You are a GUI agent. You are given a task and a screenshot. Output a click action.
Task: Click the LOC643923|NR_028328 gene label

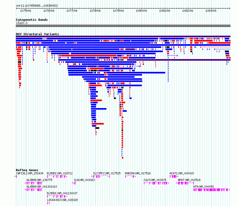click(x=62, y=200)
